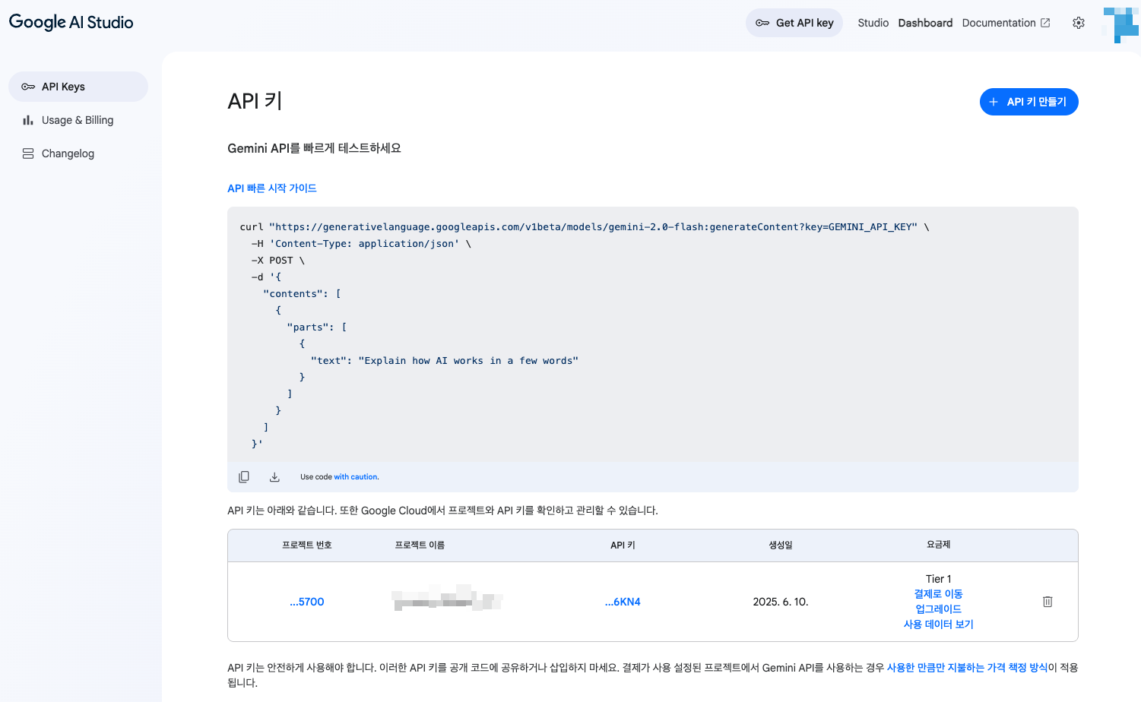Click the API 키 만들기 button
This screenshot has height=702, width=1141.
(x=1028, y=102)
